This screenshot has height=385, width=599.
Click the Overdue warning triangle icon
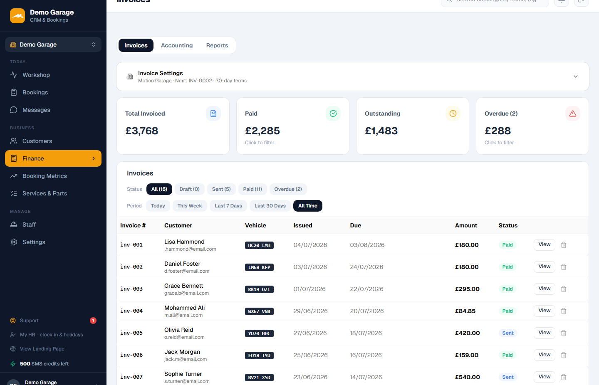point(573,114)
